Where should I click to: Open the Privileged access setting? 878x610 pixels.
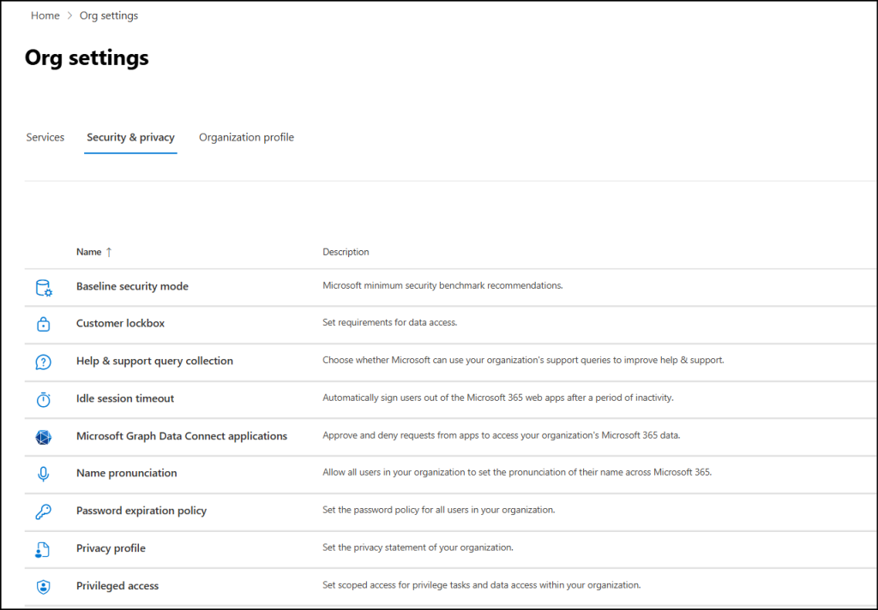117,586
